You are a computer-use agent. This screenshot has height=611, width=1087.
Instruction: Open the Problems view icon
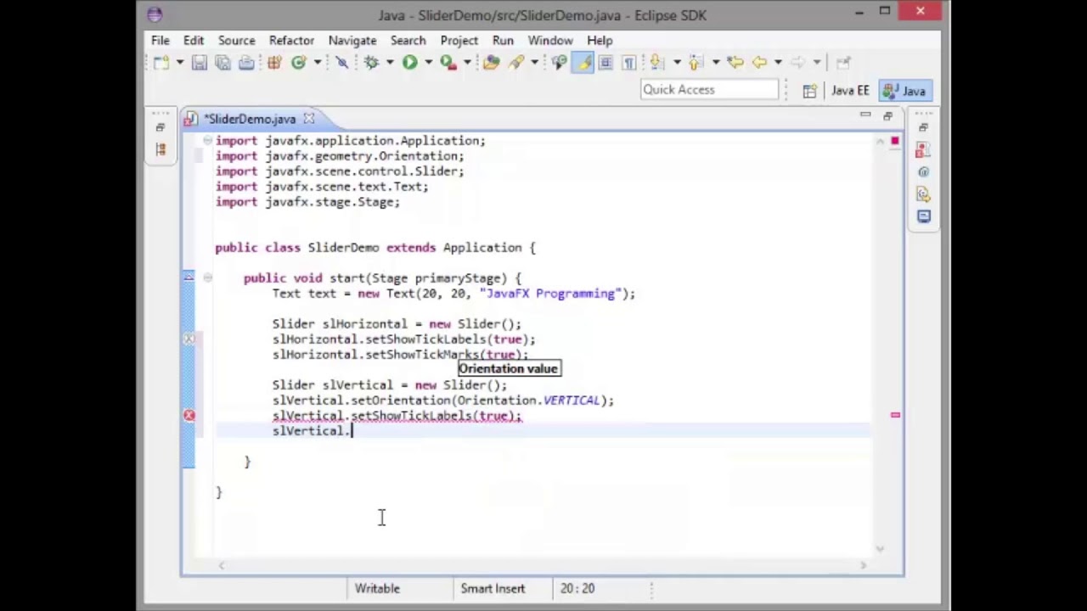pyautogui.click(x=923, y=150)
